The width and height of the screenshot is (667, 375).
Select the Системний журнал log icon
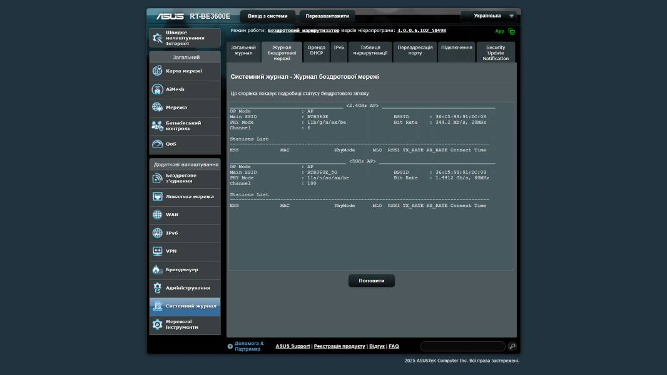[158, 306]
